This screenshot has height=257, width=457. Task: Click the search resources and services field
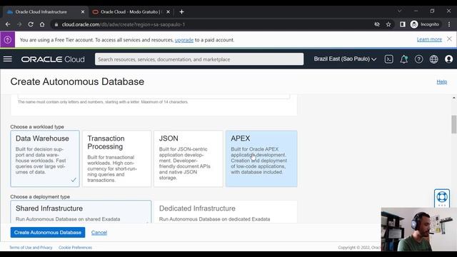click(x=199, y=59)
